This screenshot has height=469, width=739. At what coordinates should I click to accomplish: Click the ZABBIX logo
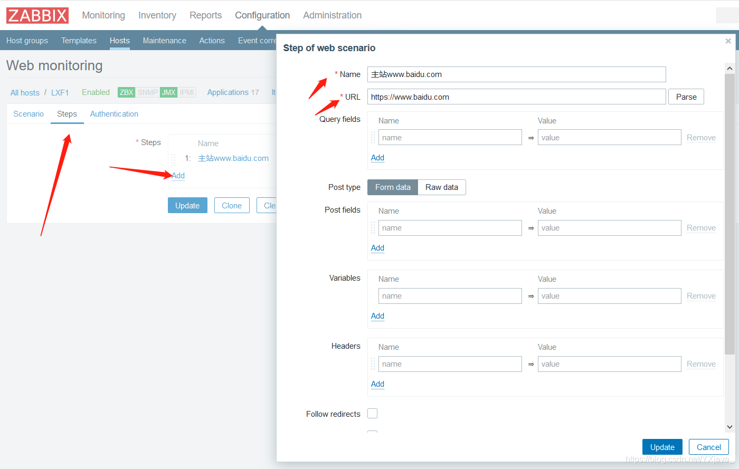point(37,15)
